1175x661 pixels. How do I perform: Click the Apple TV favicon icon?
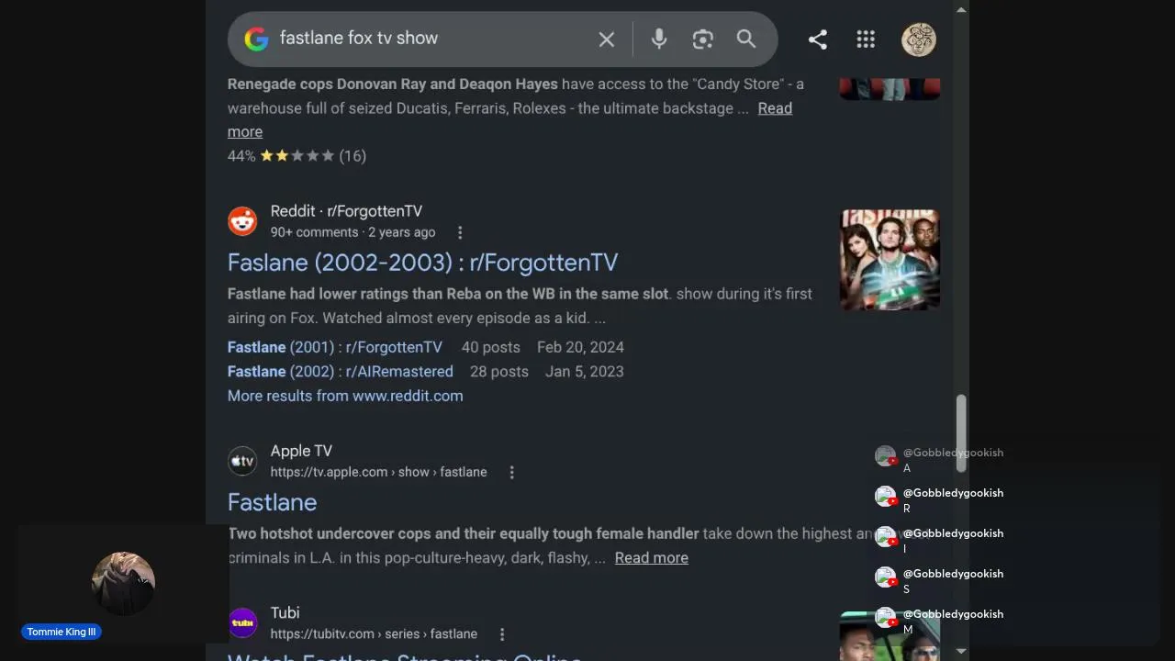point(243,461)
